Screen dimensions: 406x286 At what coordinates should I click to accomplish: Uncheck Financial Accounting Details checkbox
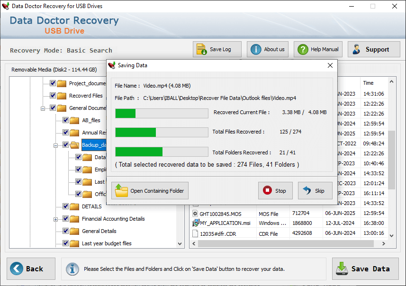(x=65, y=219)
